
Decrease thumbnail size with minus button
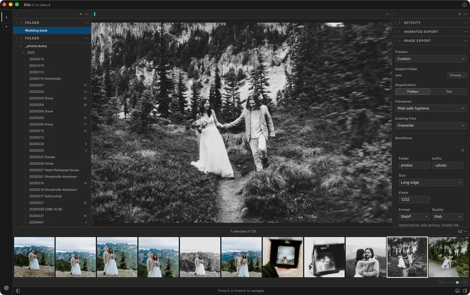(x=441, y=282)
